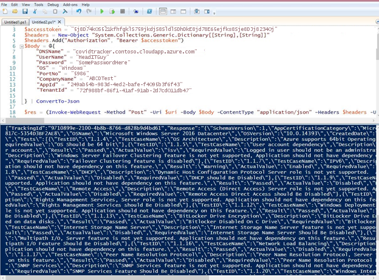Clear console pane icon

pos(65,12)
